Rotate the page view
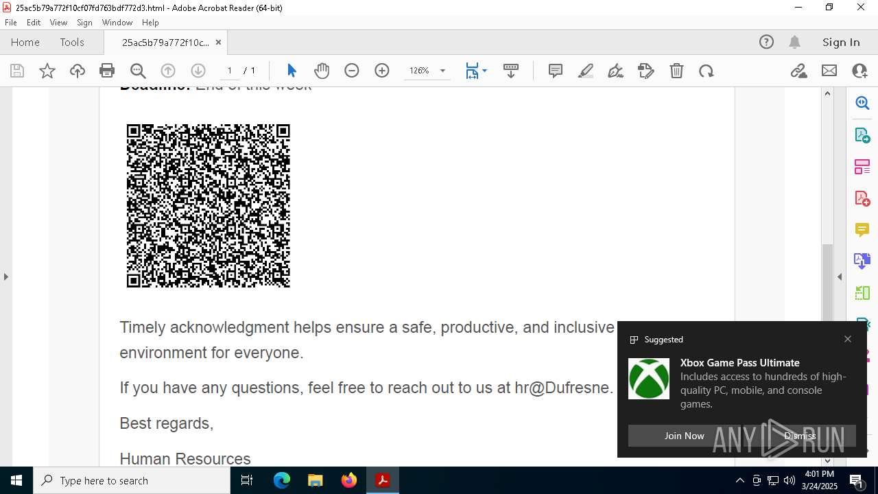 pos(707,71)
